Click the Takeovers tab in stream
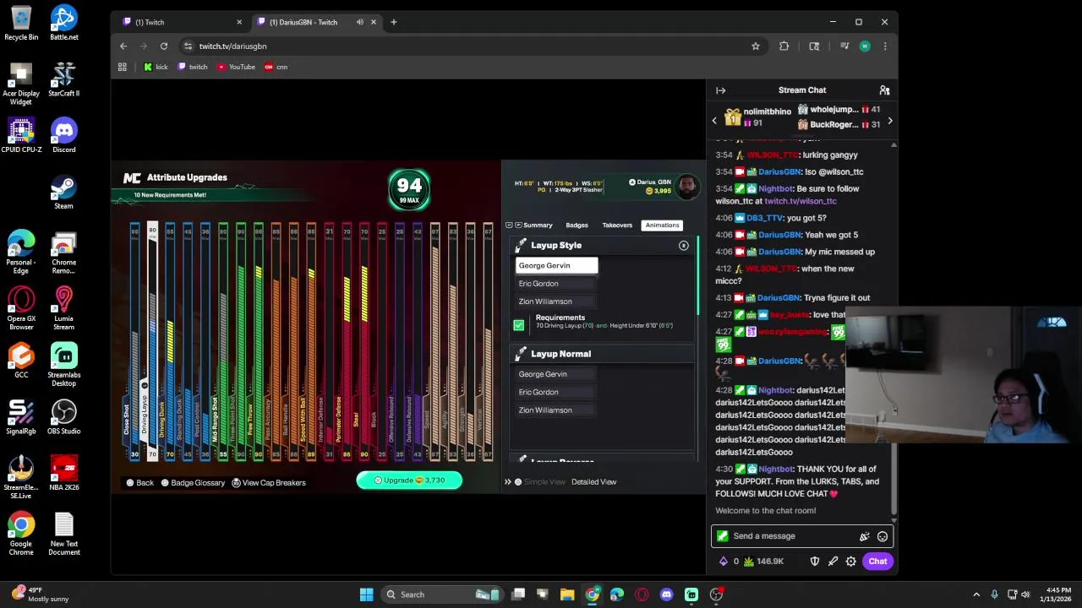1082x608 pixels. click(x=617, y=225)
